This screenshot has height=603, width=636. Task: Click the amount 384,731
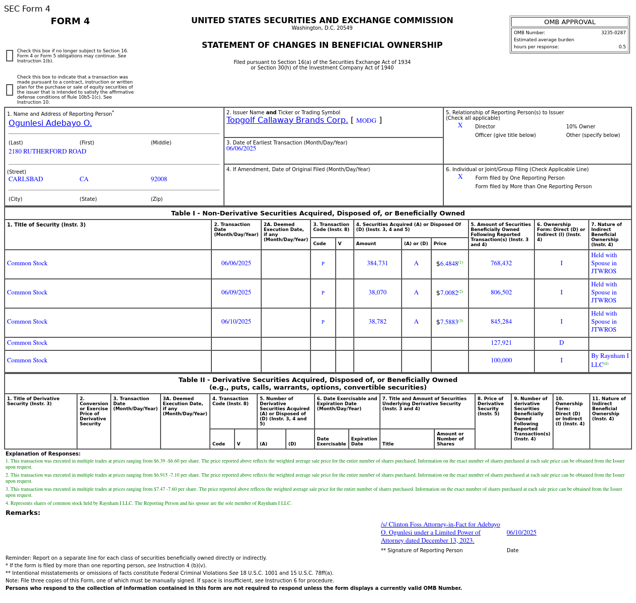[x=377, y=263]
